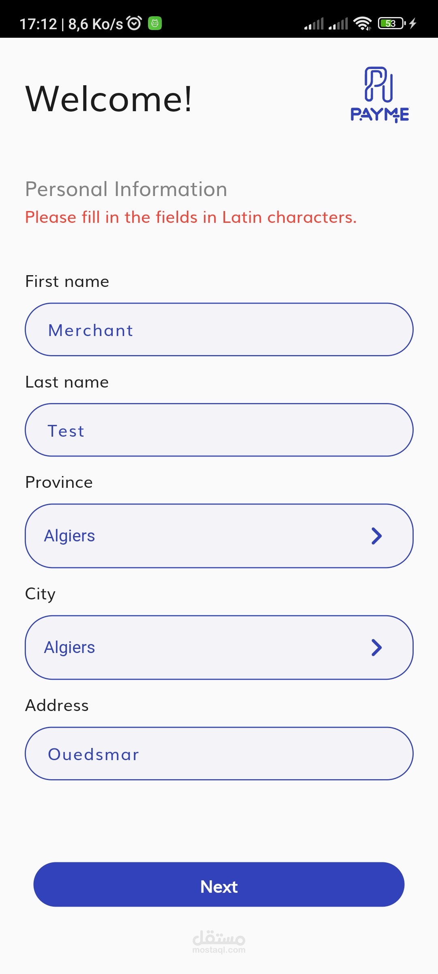The image size is (438, 974).
Task: Tap the charging lightning bolt icon
Action: pos(413,24)
